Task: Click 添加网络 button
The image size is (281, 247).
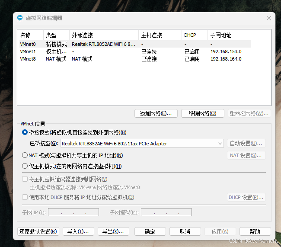Action: point(156,113)
